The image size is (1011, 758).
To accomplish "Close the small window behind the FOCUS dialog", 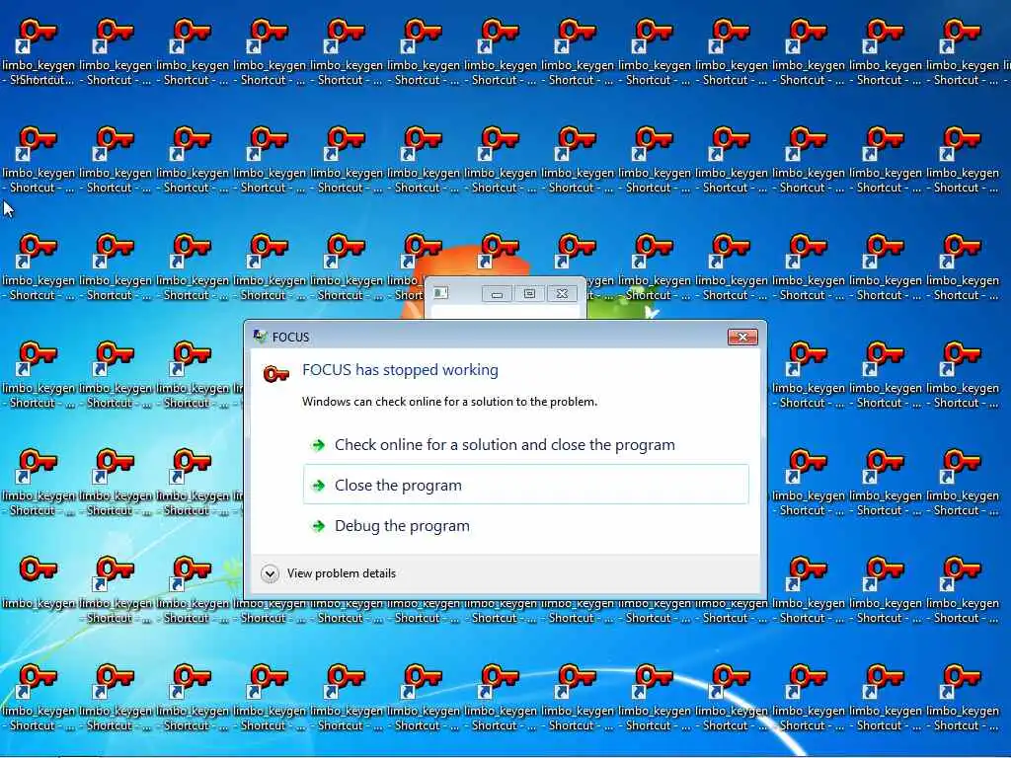I will tap(562, 294).
